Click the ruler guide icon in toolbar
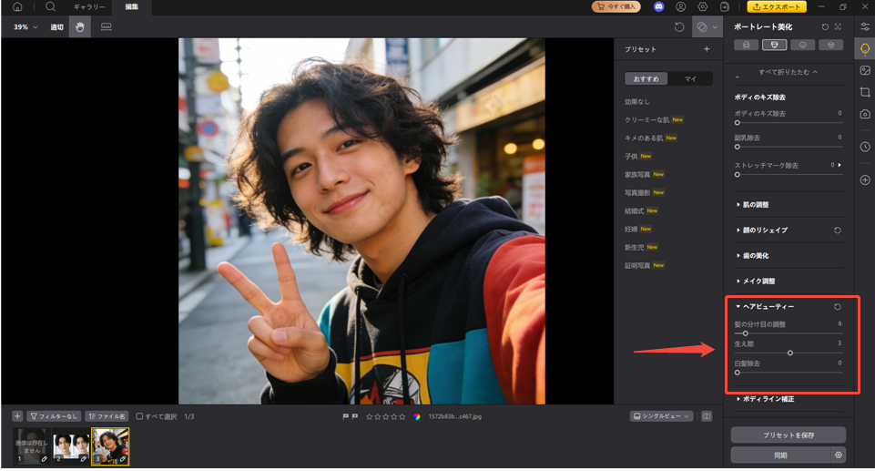Image resolution: width=875 pixels, height=471 pixels. pyautogui.click(x=106, y=26)
